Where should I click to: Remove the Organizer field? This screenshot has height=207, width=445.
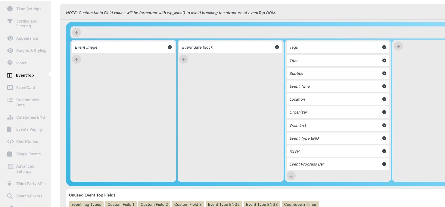click(384, 112)
